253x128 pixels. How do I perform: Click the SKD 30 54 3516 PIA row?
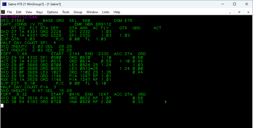[72, 98]
